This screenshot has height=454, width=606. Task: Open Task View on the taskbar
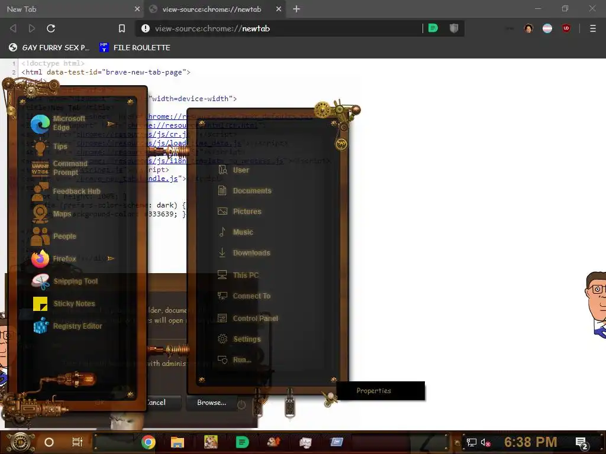pyautogui.click(x=78, y=442)
